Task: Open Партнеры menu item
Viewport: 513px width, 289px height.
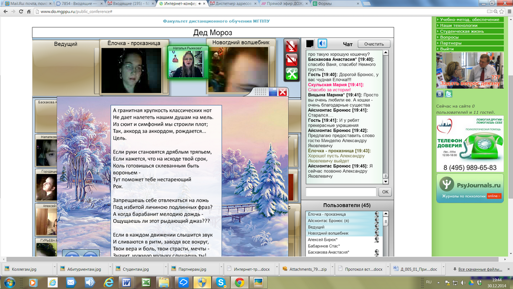Action: coord(469,43)
